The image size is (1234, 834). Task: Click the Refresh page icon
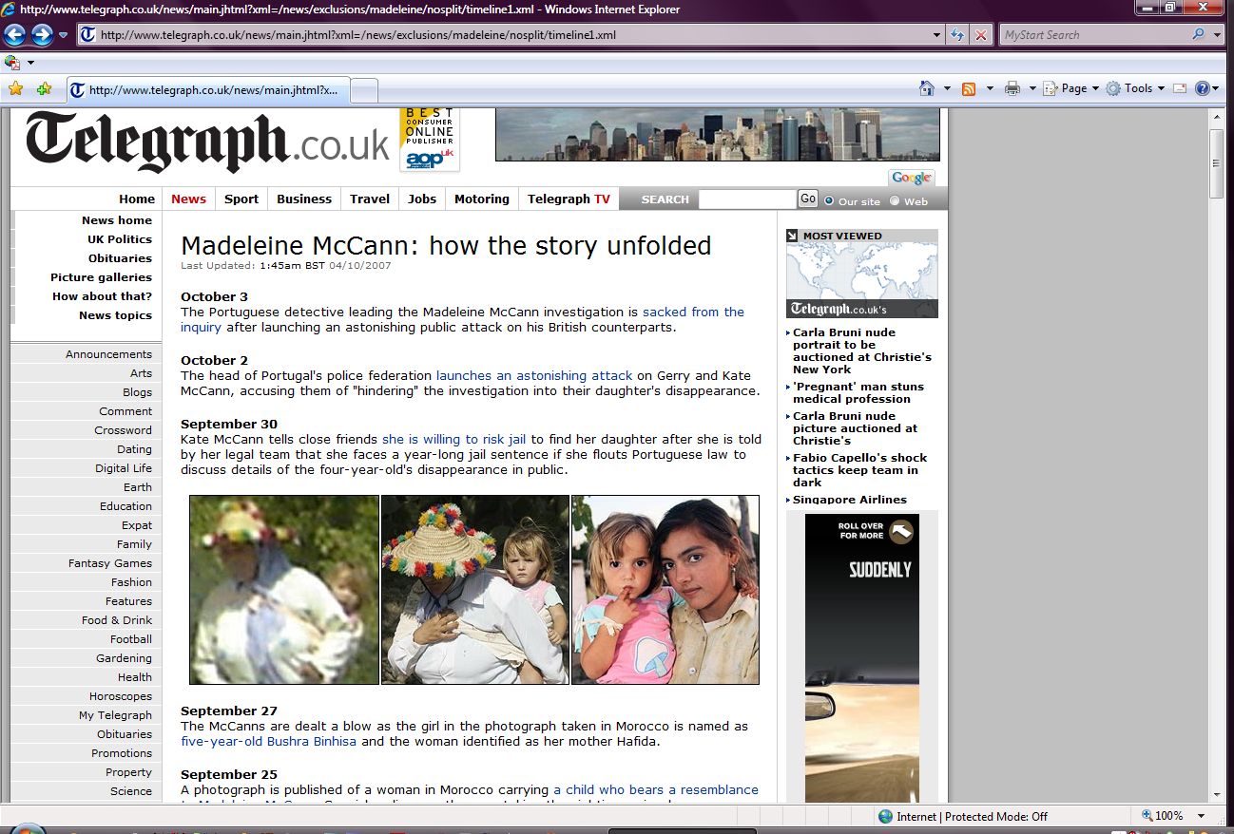(958, 35)
